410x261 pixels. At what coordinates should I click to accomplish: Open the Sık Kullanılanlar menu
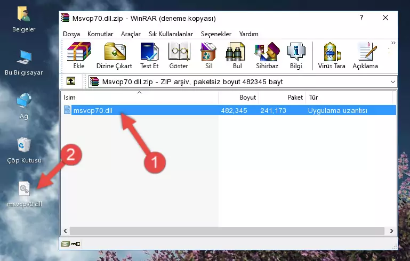(171, 34)
